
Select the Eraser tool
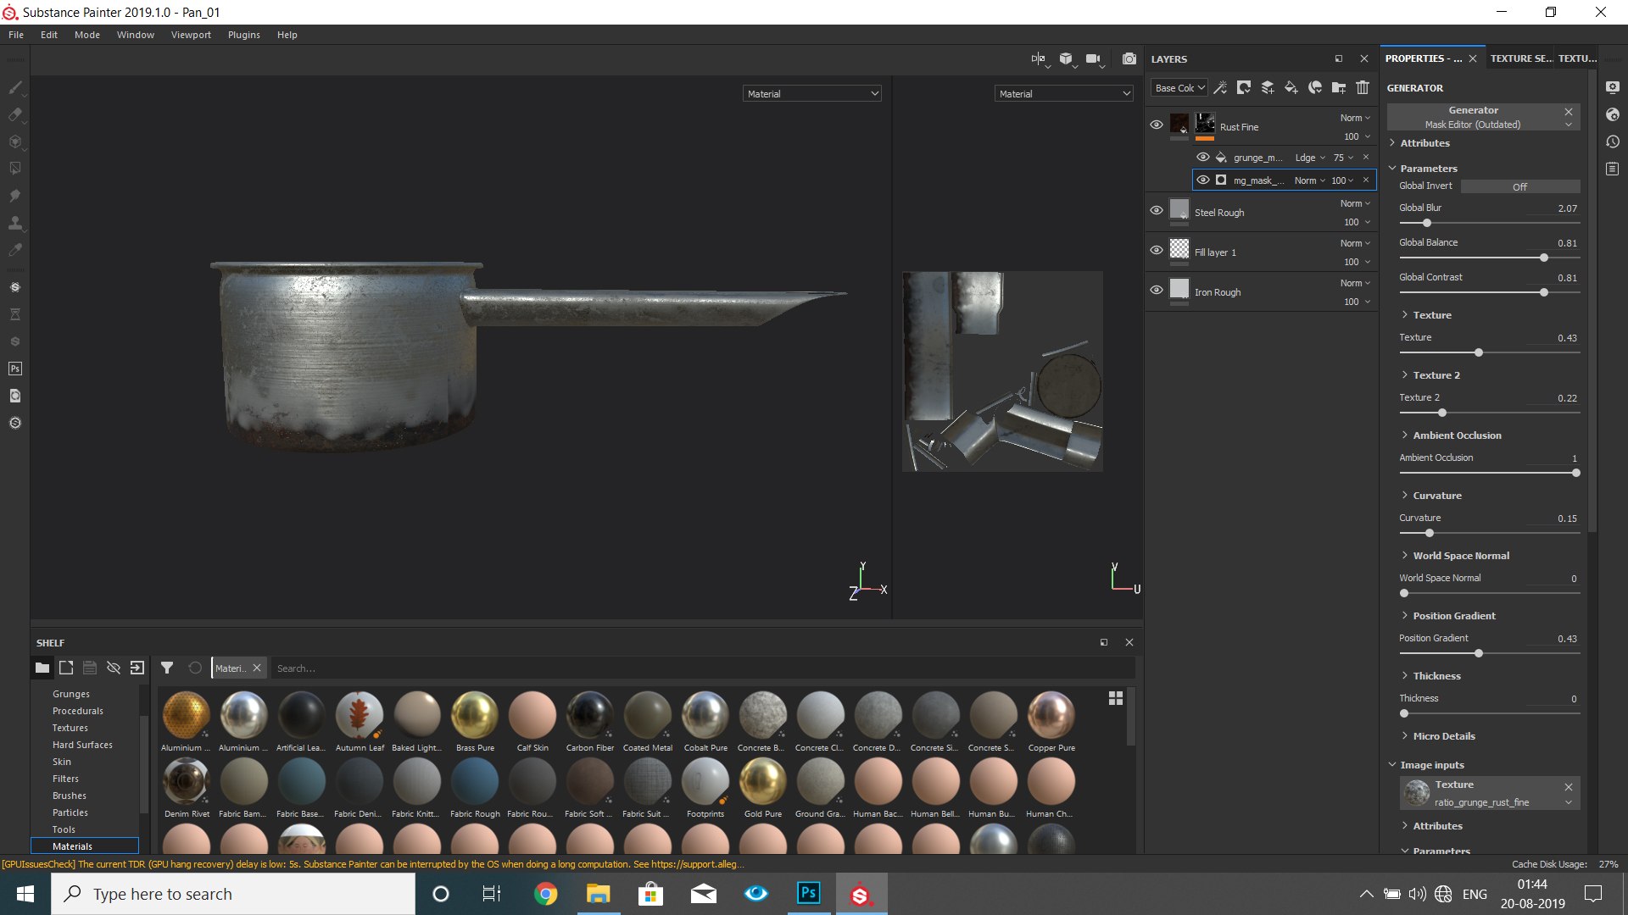tap(14, 114)
